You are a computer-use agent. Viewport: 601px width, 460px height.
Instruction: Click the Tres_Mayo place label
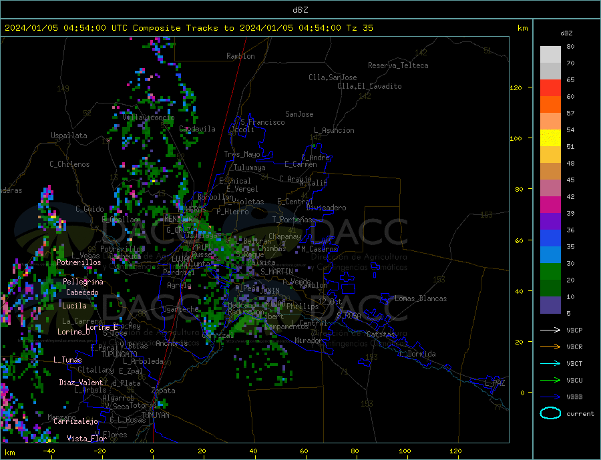click(x=242, y=154)
